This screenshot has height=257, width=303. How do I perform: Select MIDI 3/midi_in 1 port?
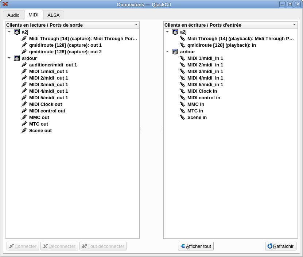[205, 72]
